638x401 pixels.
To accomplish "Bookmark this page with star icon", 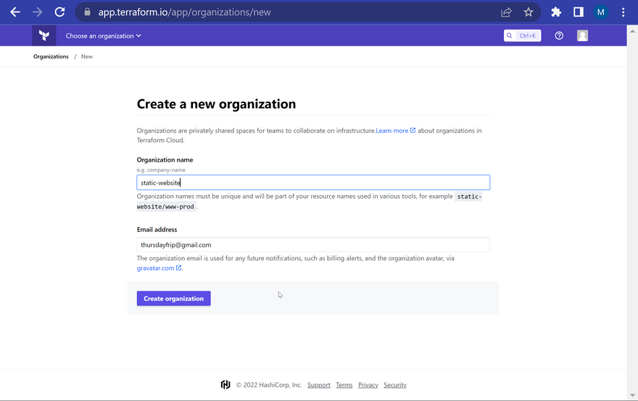I will [x=528, y=12].
